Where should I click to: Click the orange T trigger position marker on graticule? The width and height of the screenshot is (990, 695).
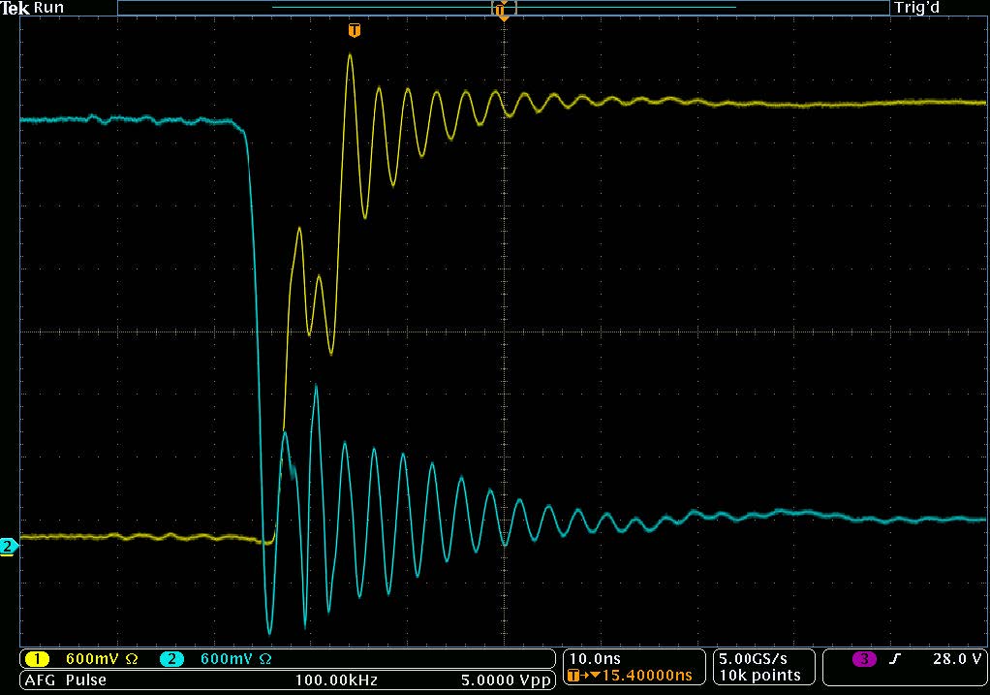pos(355,31)
